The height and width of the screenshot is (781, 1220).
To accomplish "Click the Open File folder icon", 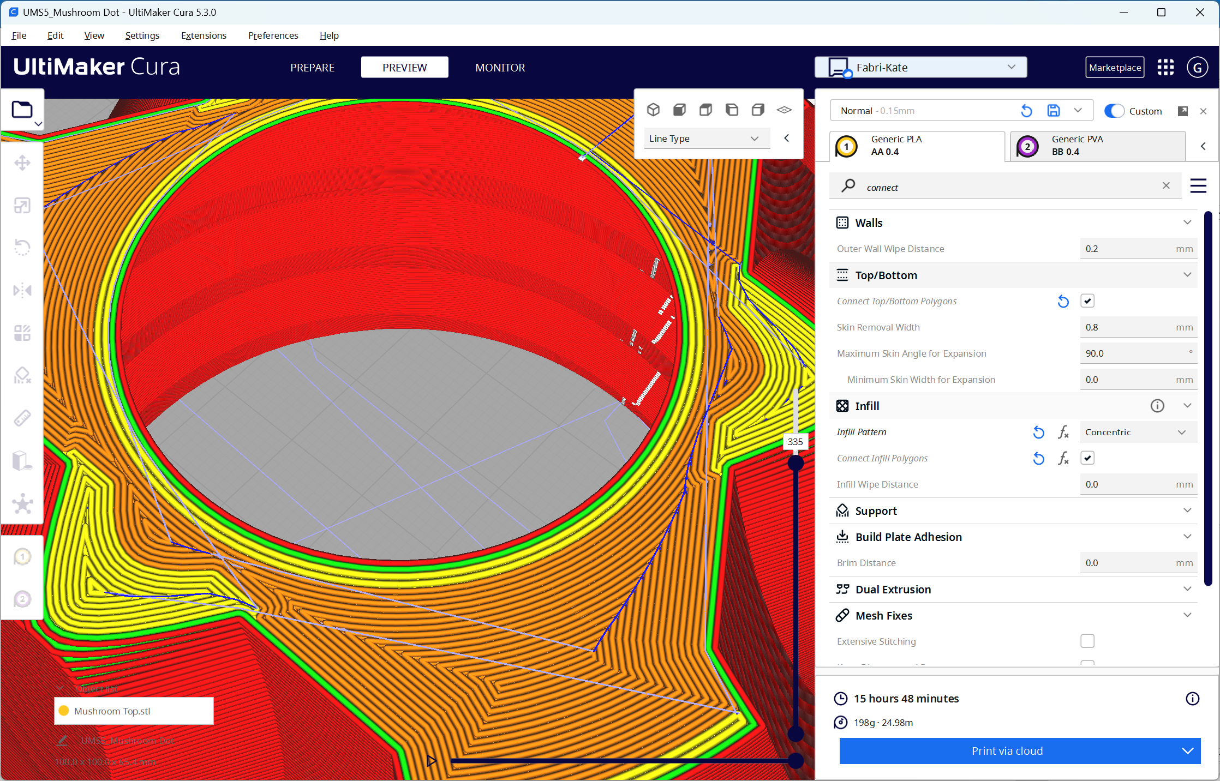I will coord(22,110).
